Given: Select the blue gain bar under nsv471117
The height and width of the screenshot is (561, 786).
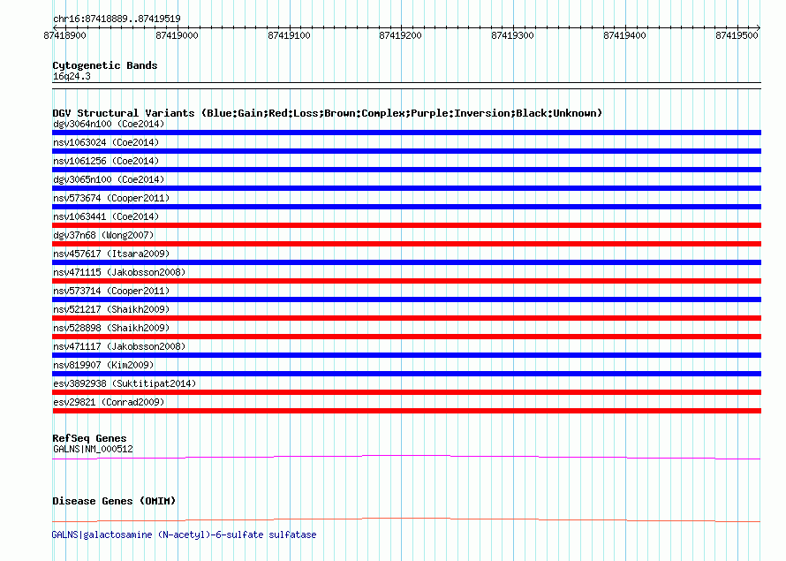Looking at the screenshot, I should point(406,355).
